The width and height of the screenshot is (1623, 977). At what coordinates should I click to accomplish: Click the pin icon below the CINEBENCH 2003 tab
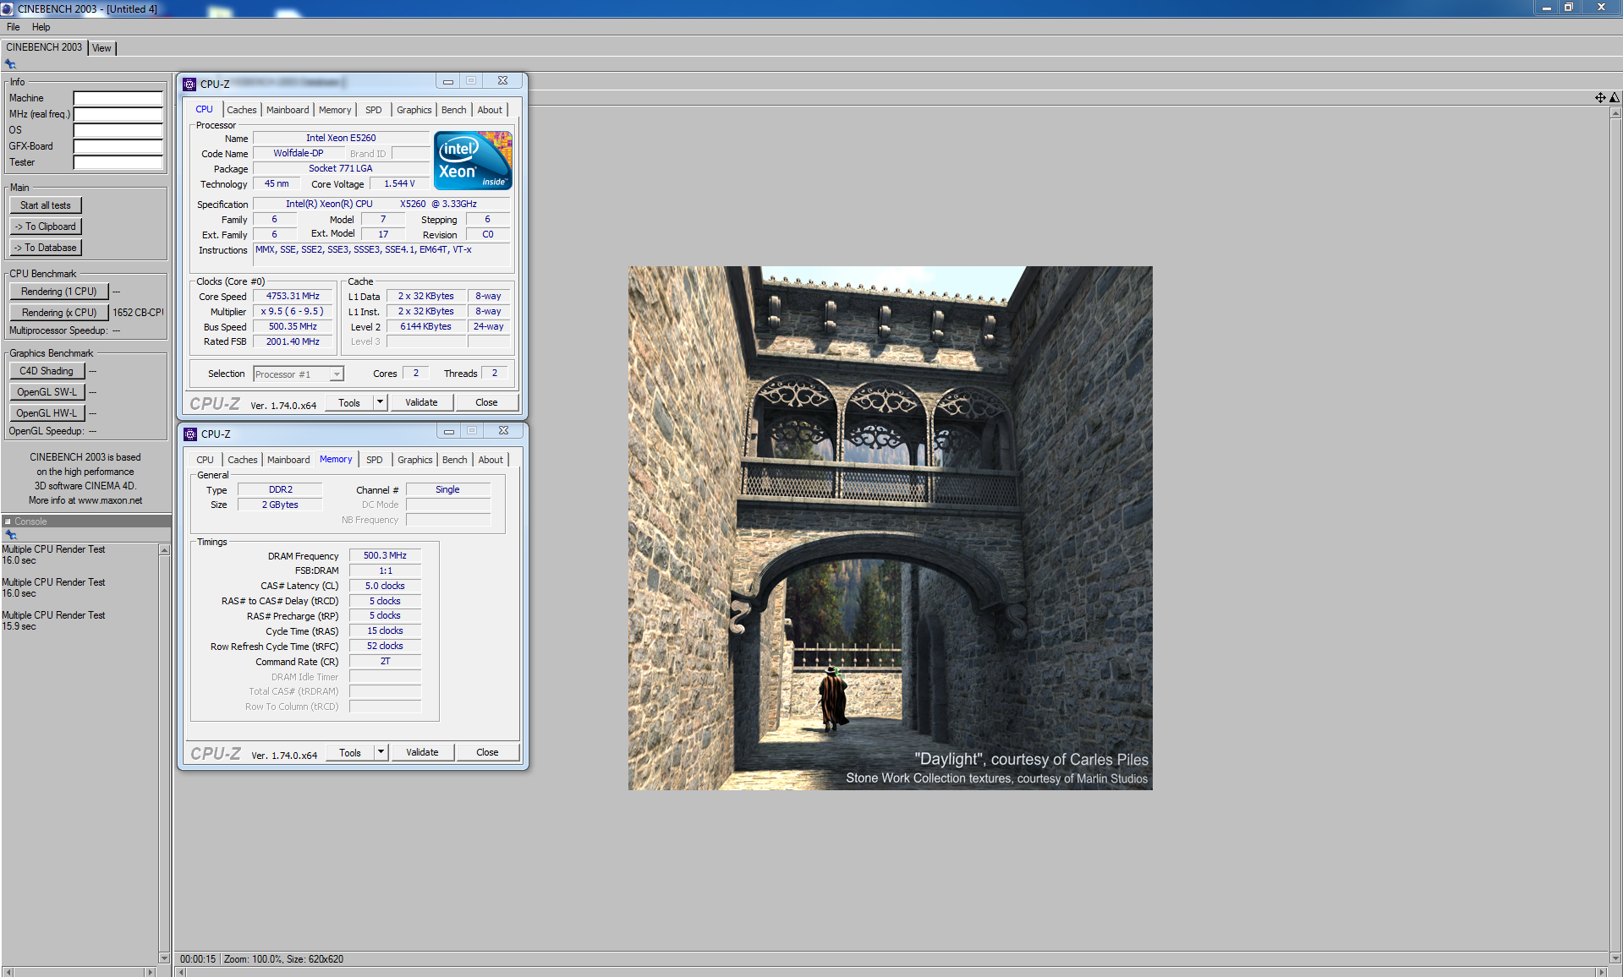[10, 64]
